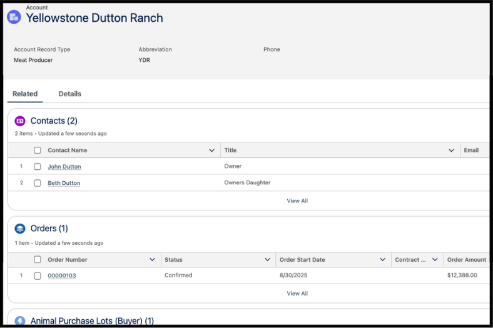Screen dimensions: 493x328
Task: Click the Order Amount column header
Action: [467, 259]
